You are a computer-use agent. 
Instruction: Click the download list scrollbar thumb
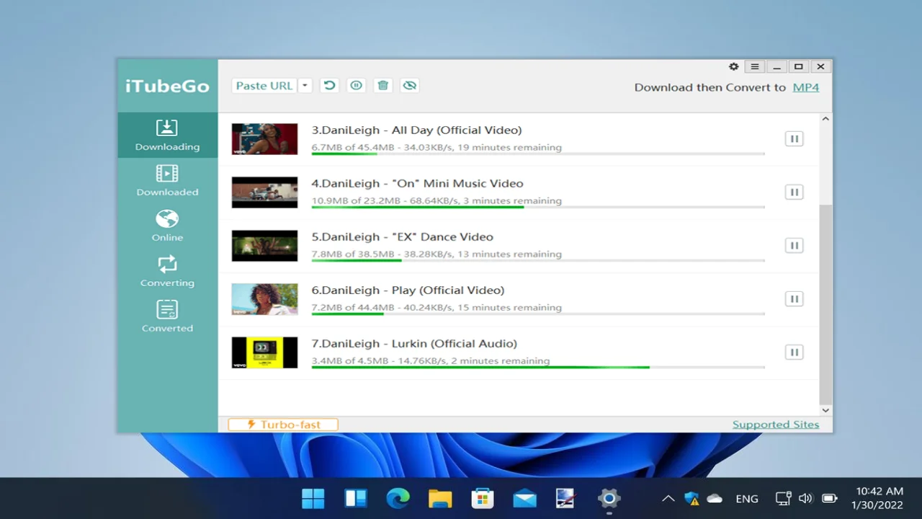click(825, 303)
